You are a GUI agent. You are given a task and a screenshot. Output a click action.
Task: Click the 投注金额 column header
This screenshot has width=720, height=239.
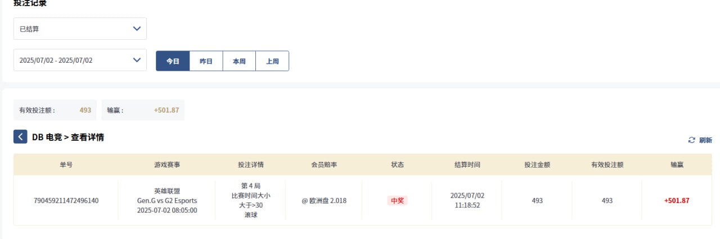[537, 165]
